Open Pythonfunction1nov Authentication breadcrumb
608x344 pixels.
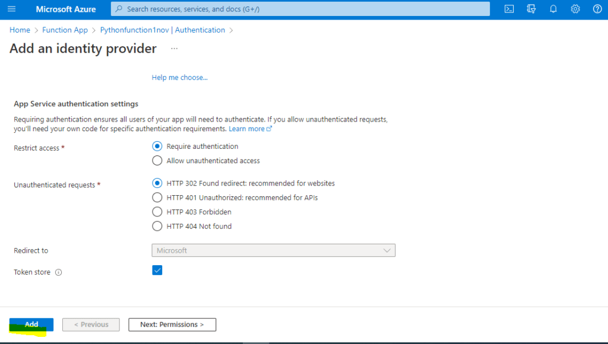point(161,30)
